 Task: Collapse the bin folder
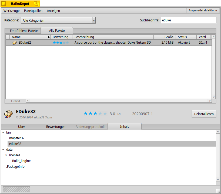[3, 132]
